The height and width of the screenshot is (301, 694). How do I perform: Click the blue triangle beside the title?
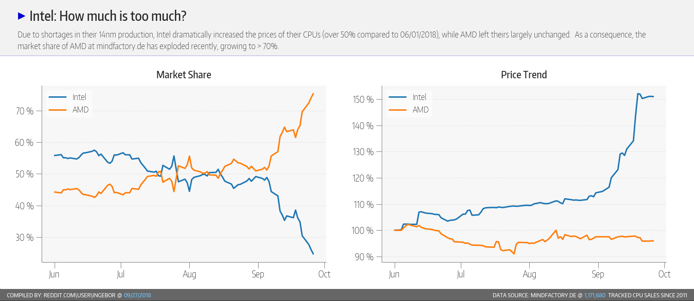[x=21, y=16]
